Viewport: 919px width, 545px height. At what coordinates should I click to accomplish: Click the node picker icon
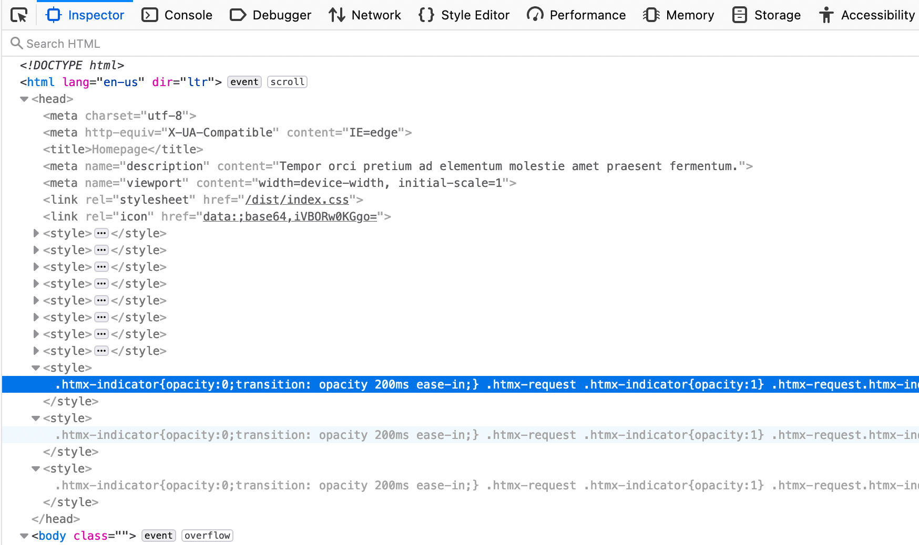pyautogui.click(x=19, y=15)
